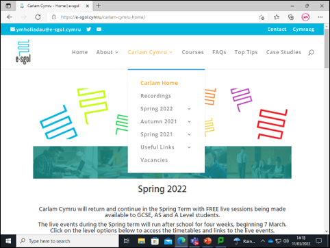The image size is (330, 248).
Task: Click the network tray icon
Action: click(x=278, y=241)
